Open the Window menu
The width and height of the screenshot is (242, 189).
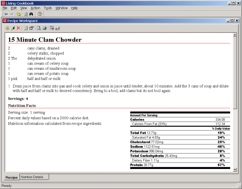62,8
